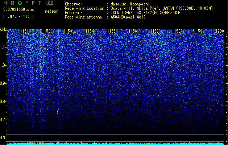The height and width of the screenshot is (145, 228).
Task: Click the 1157 time marker
Action: pyautogui.click(x=154, y=31)
